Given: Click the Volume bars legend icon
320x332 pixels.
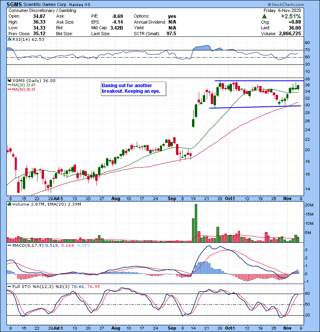Looking at the screenshot, I should [9, 204].
